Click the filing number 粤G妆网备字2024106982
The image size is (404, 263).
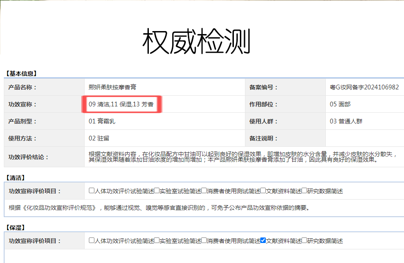[364, 87]
